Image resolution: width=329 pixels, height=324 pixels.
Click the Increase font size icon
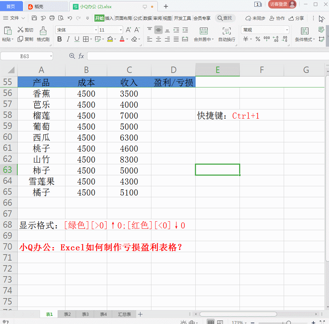pyautogui.click(x=128, y=30)
